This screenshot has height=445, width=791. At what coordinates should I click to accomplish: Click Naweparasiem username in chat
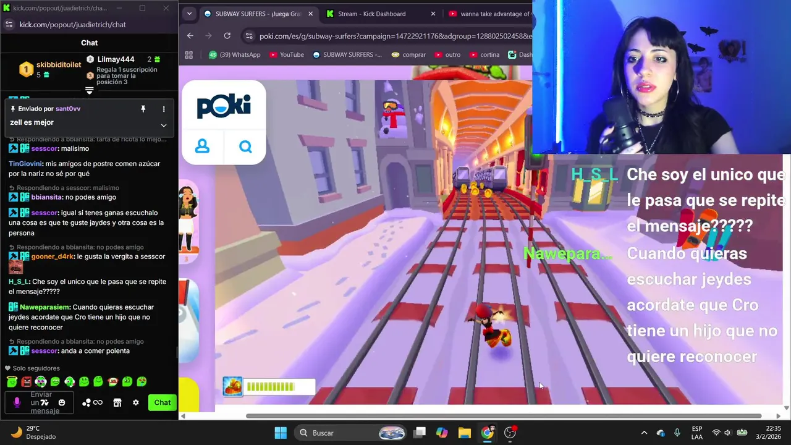tap(44, 307)
